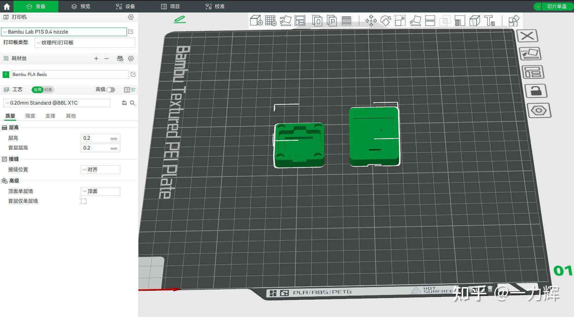Switch process scope toggle to 对象
Viewport: 574px width, 317px height.
[x=48, y=90]
